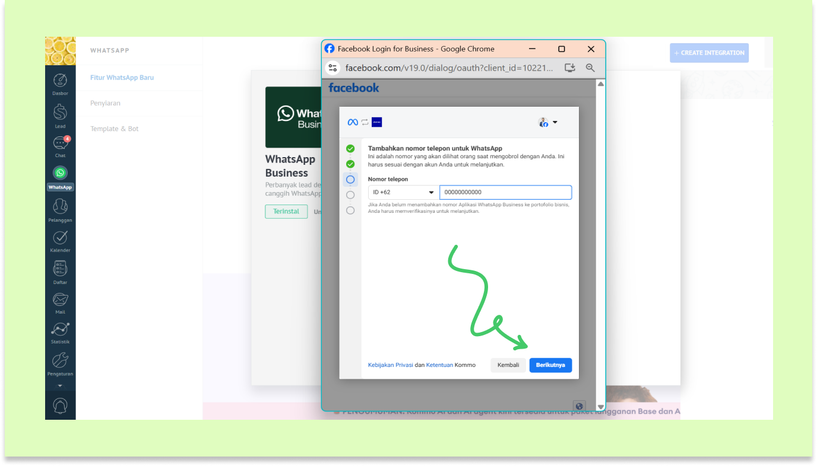Click the Facebook favicon in the popup title bar

pos(330,49)
